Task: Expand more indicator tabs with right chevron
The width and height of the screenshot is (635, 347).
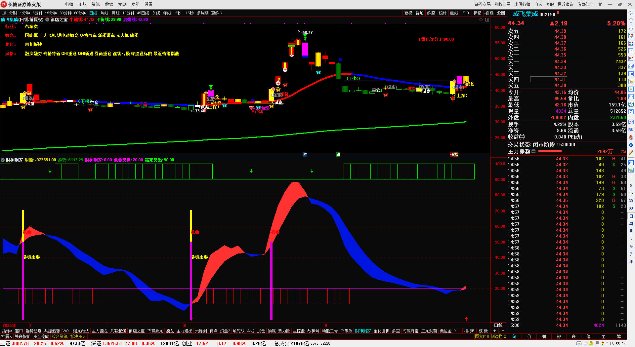Action: click(x=455, y=331)
